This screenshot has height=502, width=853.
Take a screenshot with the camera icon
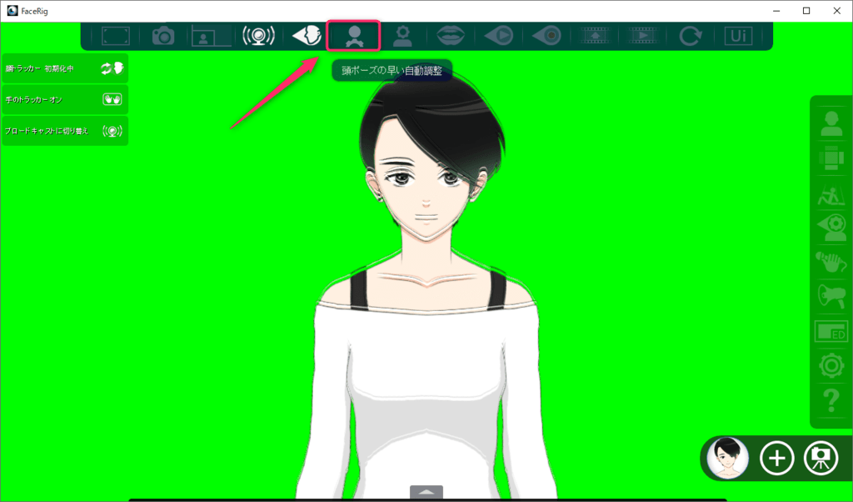pyautogui.click(x=163, y=36)
